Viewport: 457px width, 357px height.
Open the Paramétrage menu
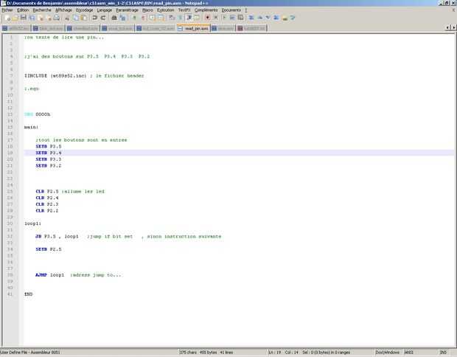pos(127,10)
